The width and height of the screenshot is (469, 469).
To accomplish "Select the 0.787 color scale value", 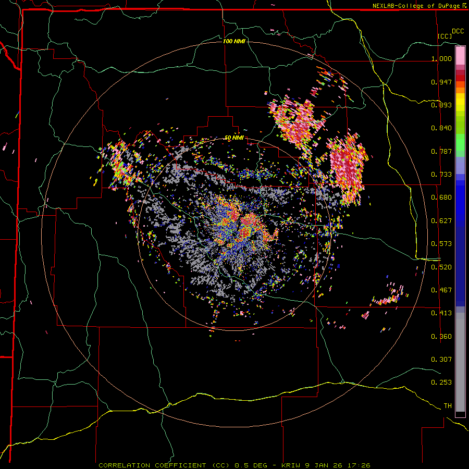I will [x=441, y=151].
